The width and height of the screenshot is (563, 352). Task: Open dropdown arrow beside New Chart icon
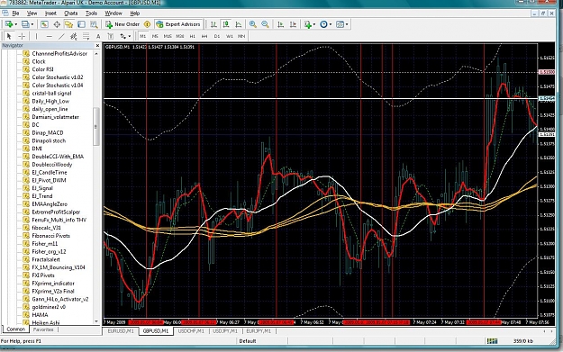coord(16,24)
